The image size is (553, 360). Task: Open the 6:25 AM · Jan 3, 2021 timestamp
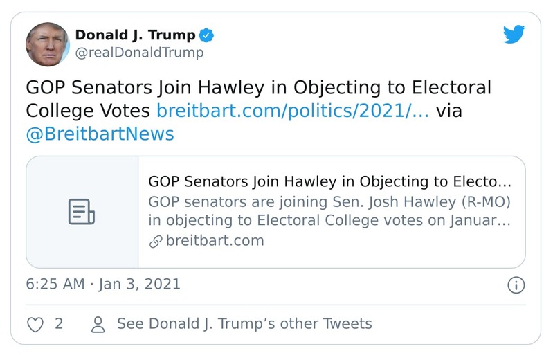click(103, 284)
